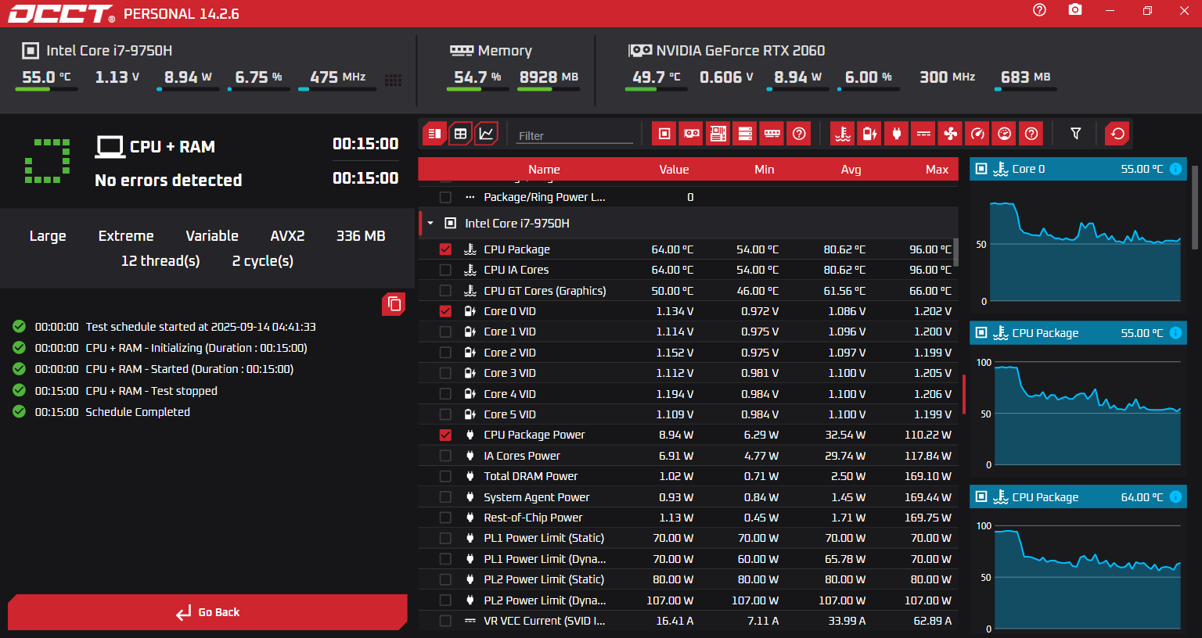This screenshot has height=638, width=1202.
Task: Toggle the memory stick filter icon
Action: coord(772,134)
